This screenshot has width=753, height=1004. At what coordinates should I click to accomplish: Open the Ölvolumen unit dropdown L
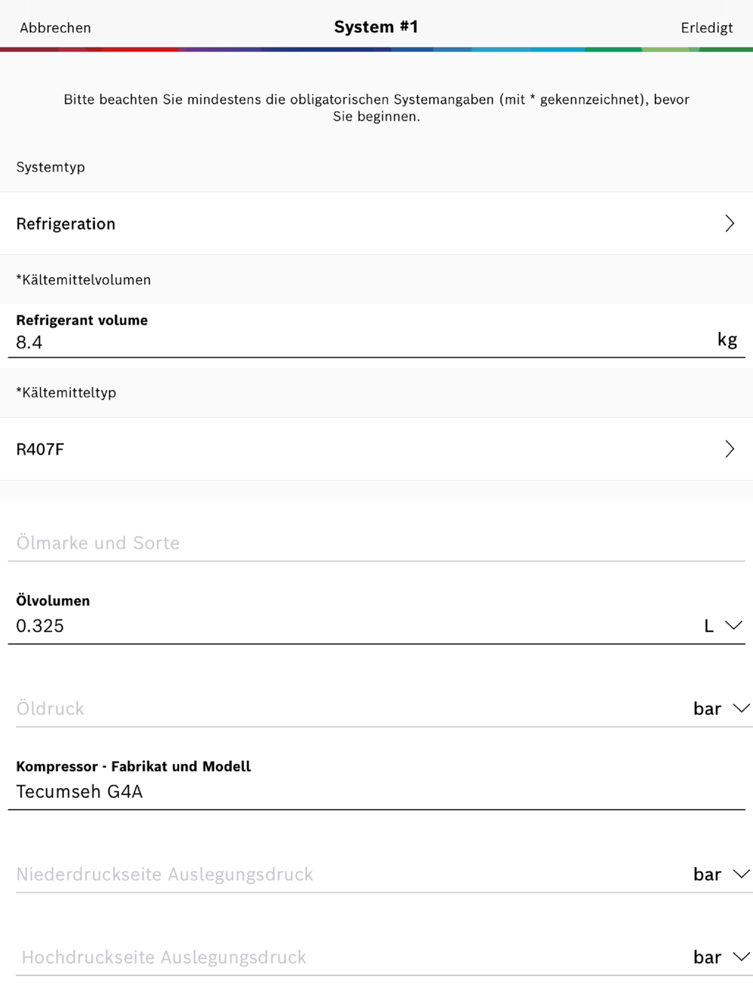(723, 626)
